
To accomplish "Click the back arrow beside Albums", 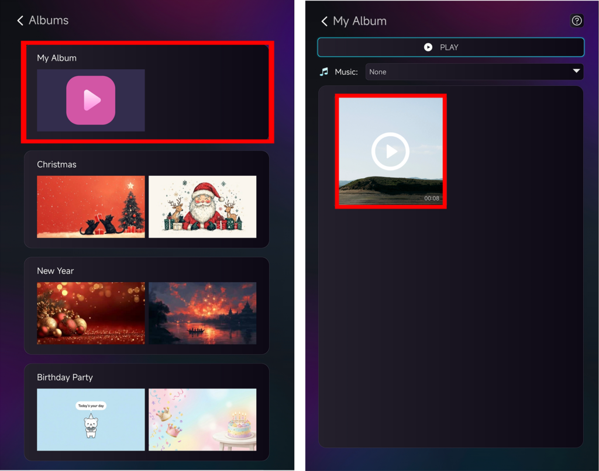I will coord(20,20).
